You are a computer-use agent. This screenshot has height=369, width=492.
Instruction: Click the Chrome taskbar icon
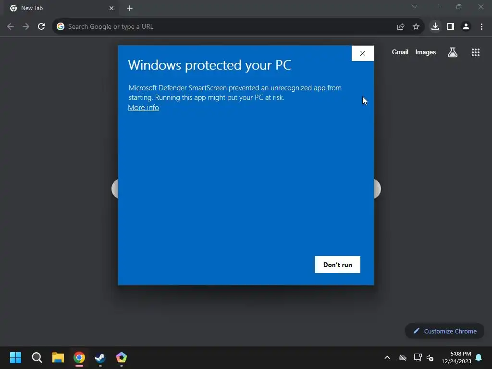click(x=79, y=357)
